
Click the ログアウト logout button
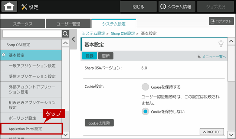tap(221, 21)
